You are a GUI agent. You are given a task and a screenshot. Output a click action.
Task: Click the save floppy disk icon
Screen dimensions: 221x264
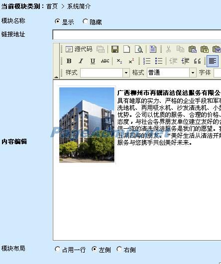(115, 49)
